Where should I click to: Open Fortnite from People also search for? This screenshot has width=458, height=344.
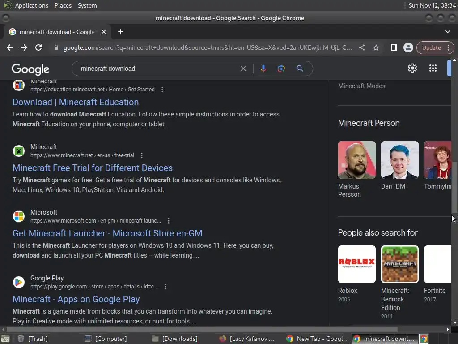pos(437,264)
